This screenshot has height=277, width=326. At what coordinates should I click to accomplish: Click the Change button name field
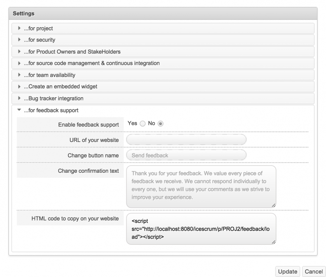point(186,155)
